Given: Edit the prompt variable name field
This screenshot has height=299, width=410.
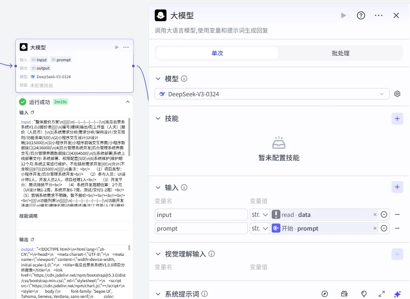Looking at the screenshot, I should [x=201, y=228].
